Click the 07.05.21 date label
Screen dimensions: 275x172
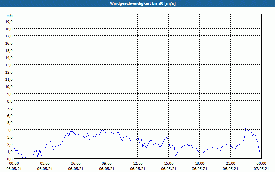[x=261, y=169]
